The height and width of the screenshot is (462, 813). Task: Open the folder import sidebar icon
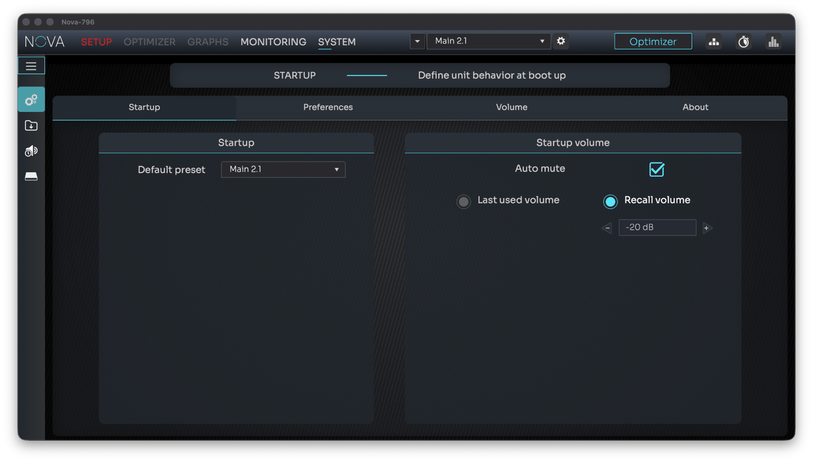coord(31,126)
